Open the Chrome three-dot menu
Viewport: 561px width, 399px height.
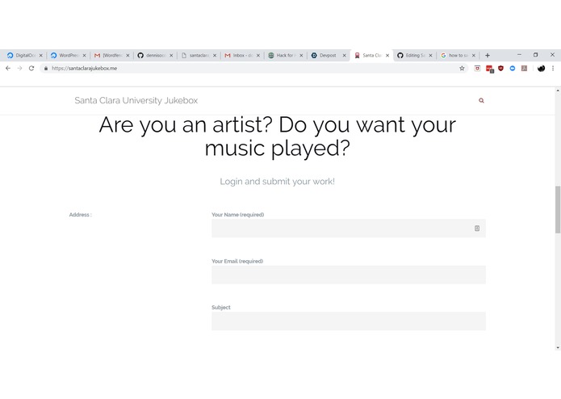pos(553,69)
